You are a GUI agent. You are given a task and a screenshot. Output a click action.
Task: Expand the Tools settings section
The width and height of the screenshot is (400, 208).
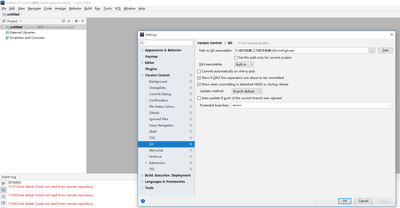click(142, 188)
